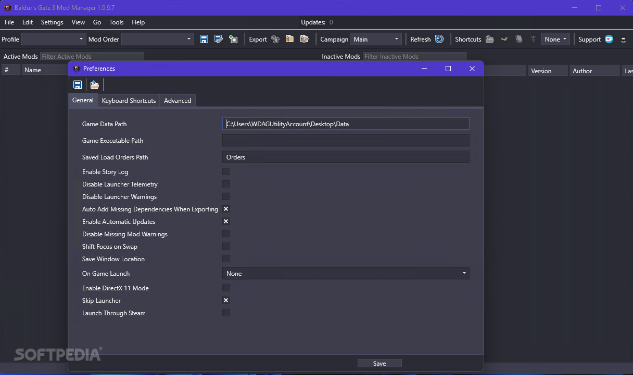Open the Campaign Main dropdown

click(375, 39)
